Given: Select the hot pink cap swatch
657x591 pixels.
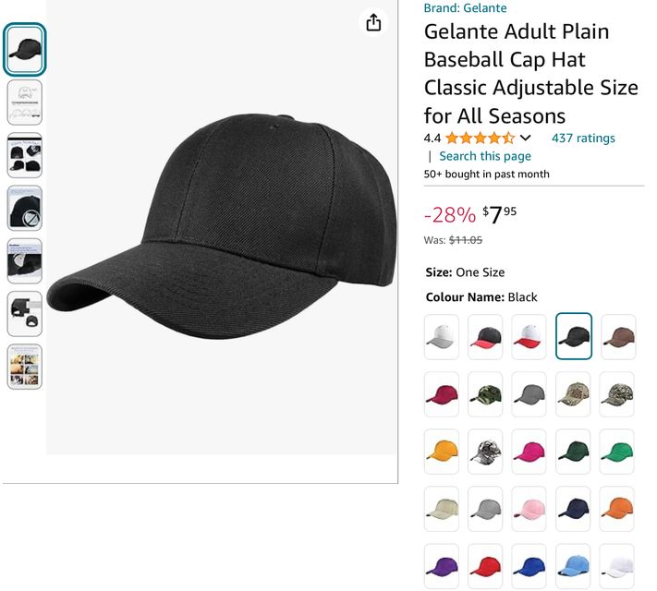Looking at the screenshot, I should pyautogui.click(x=529, y=452).
